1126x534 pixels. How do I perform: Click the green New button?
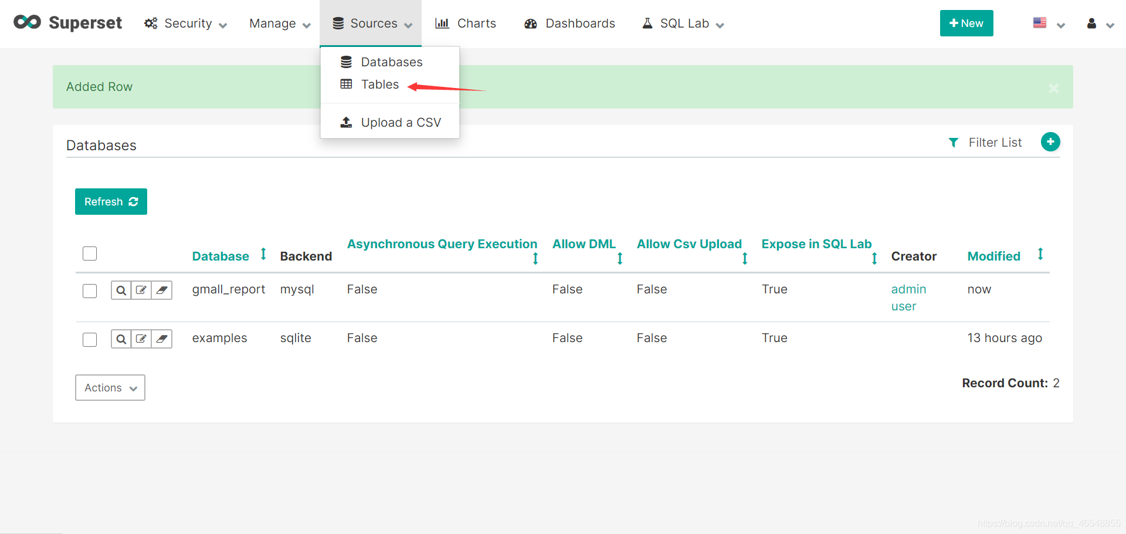966,23
